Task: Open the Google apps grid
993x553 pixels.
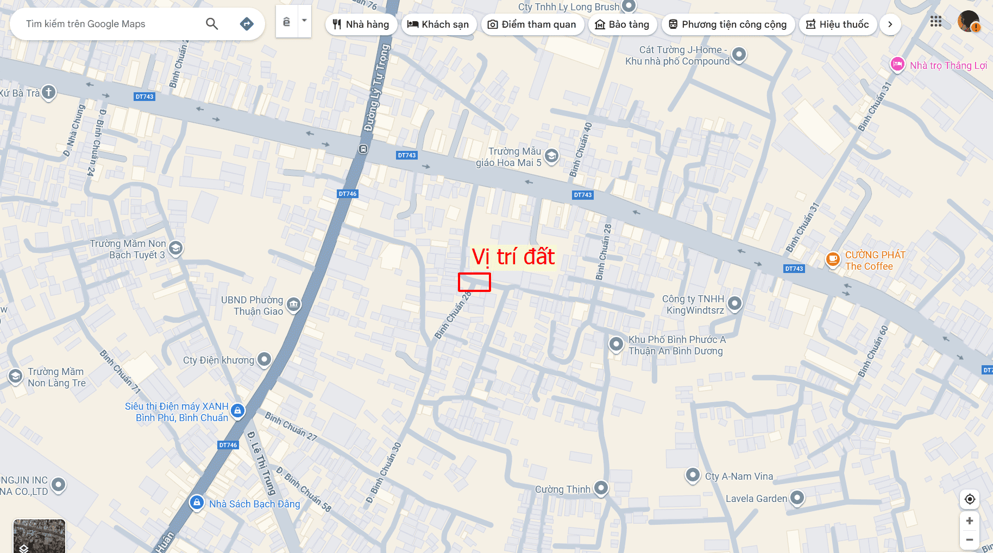Action: [935, 22]
